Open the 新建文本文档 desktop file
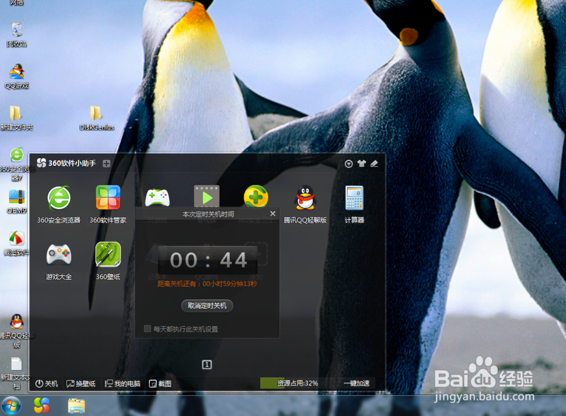This screenshot has height=416, width=566. coord(16,374)
